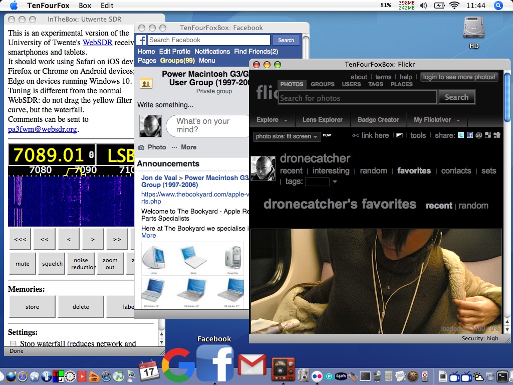Open the Edit menu in the menu bar
This screenshot has width=513, height=385.
[x=107, y=6]
